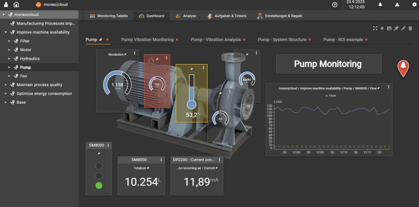Open the notifications bell in header
The height and width of the screenshot is (207, 419).
(380, 5)
